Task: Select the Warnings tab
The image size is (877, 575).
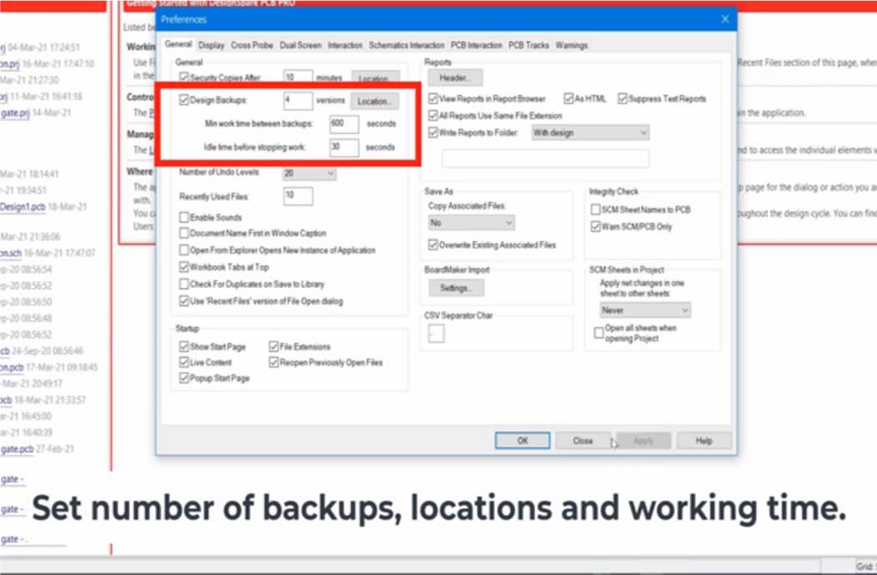Action: click(x=571, y=45)
